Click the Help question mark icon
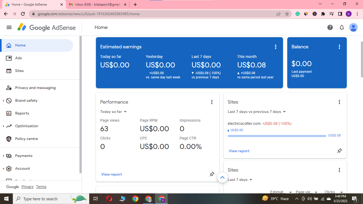Image resolution: width=363 pixels, height=204 pixels. 330,27
